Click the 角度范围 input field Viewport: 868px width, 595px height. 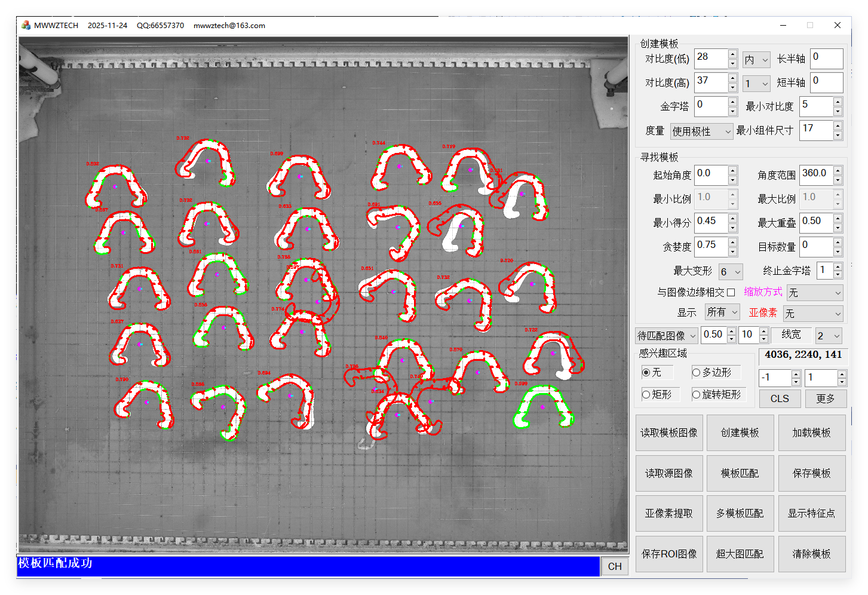pyautogui.click(x=815, y=174)
